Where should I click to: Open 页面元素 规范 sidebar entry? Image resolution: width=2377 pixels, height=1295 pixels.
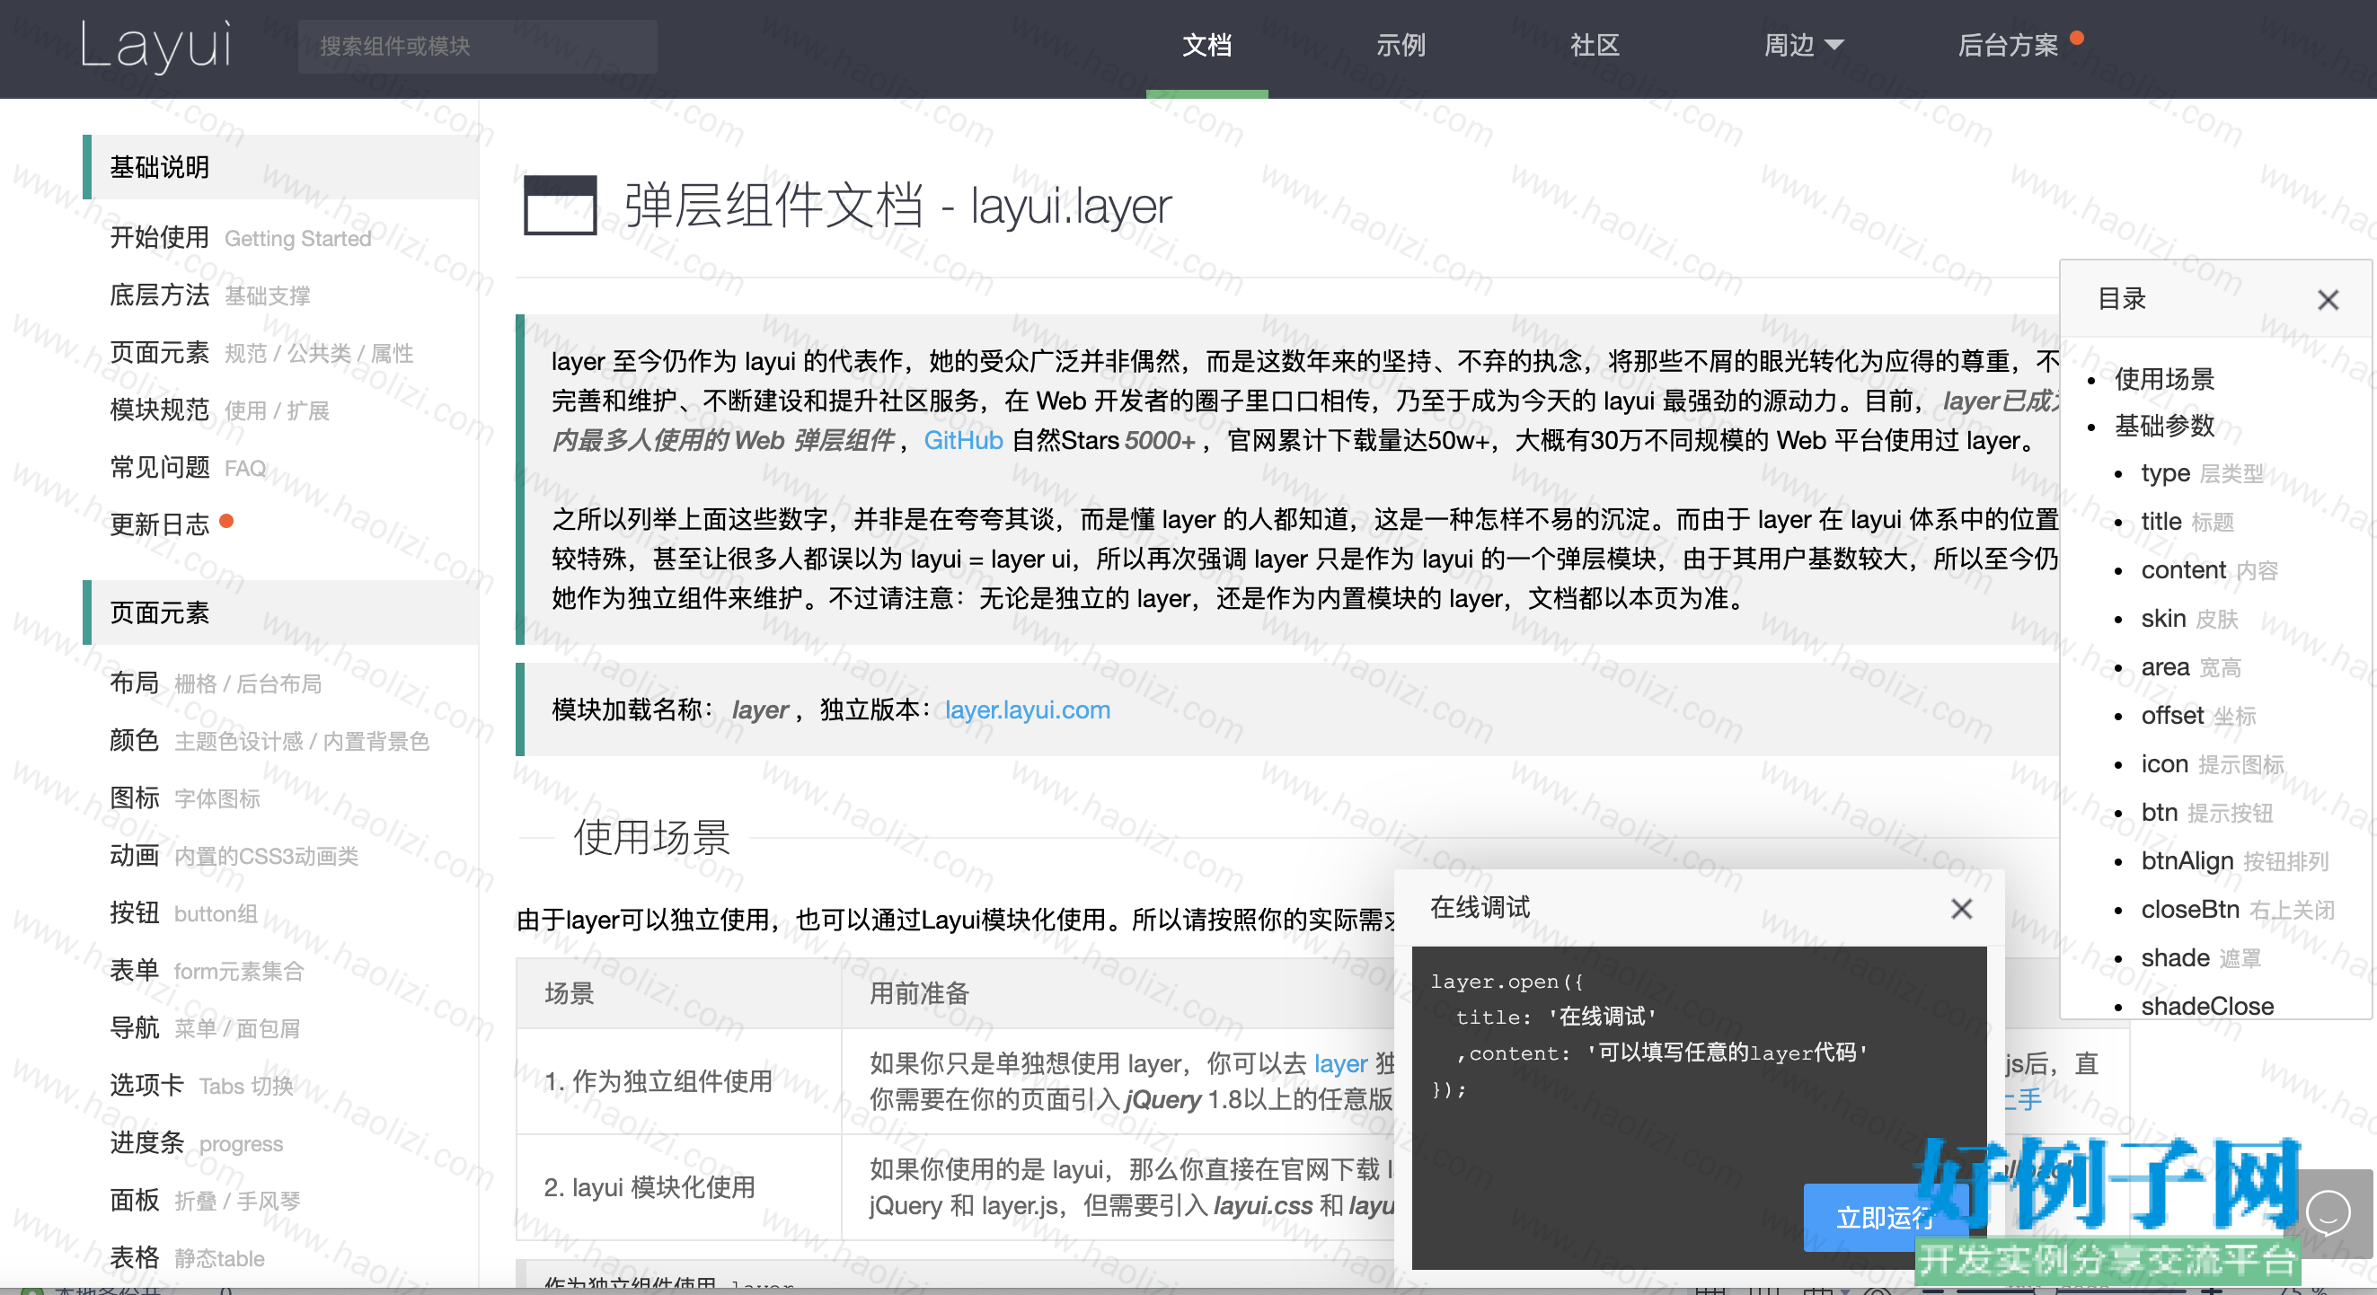pyautogui.click(x=261, y=352)
